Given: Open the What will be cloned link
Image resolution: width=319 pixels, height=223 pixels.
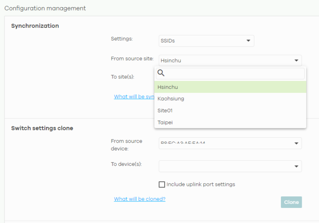Looking at the screenshot, I should [x=139, y=199].
